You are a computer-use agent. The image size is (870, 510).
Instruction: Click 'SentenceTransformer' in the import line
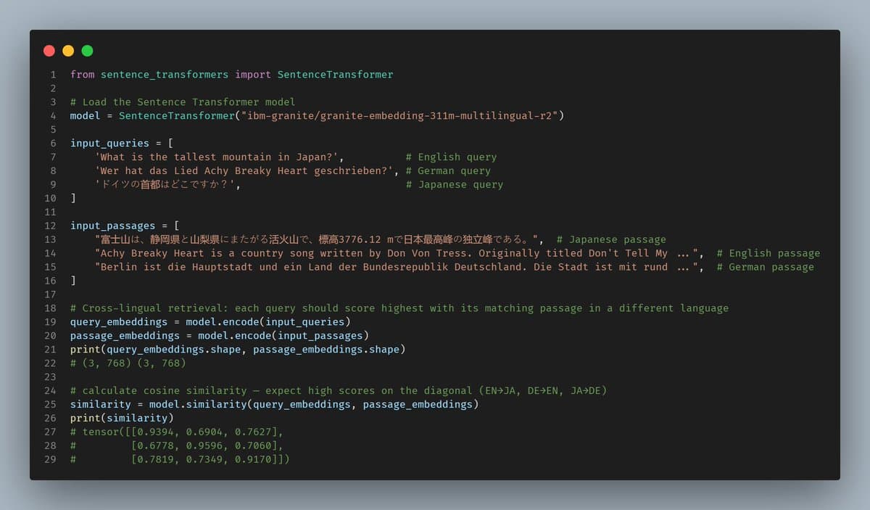335,74
